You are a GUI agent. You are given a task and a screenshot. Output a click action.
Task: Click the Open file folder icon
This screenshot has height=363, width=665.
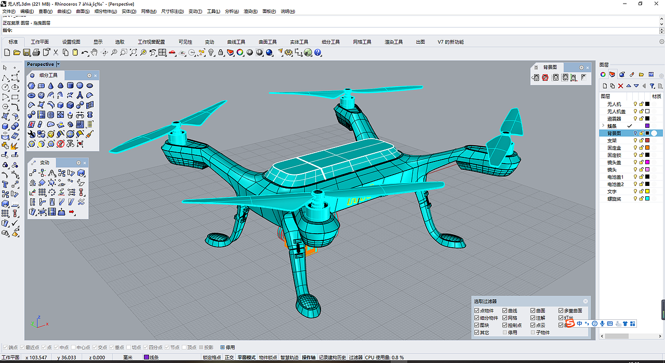17,52
